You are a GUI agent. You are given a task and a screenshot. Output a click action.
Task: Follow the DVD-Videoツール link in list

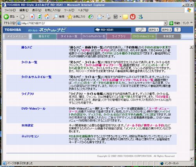(x=33, y=108)
